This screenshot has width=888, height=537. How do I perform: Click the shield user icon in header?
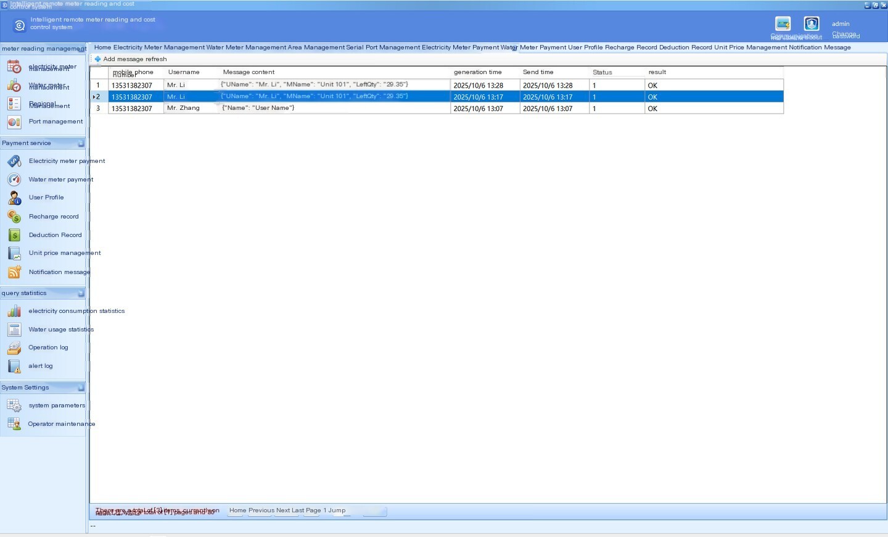point(812,23)
